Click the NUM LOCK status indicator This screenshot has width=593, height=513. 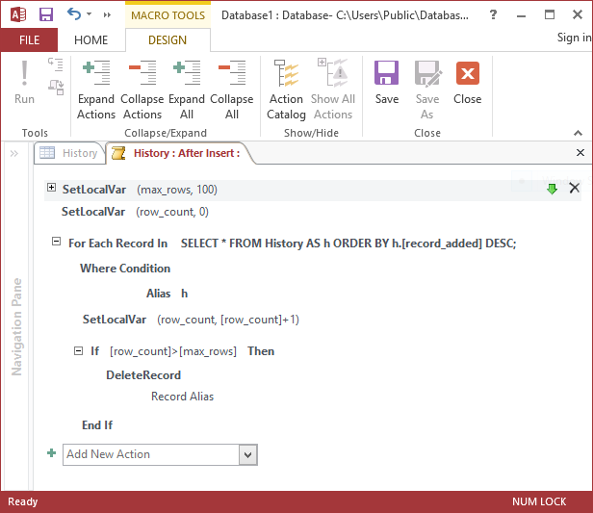[x=539, y=501]
